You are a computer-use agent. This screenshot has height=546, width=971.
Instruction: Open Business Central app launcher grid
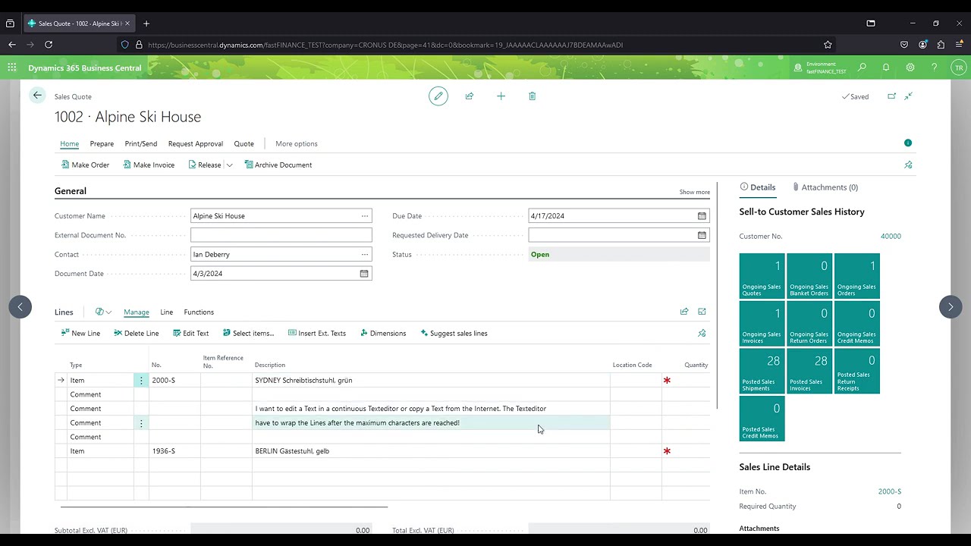tap(11, 67)
